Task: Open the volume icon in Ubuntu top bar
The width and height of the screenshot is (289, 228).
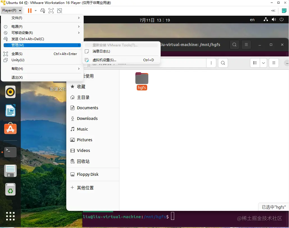Action: coord(274,19)
